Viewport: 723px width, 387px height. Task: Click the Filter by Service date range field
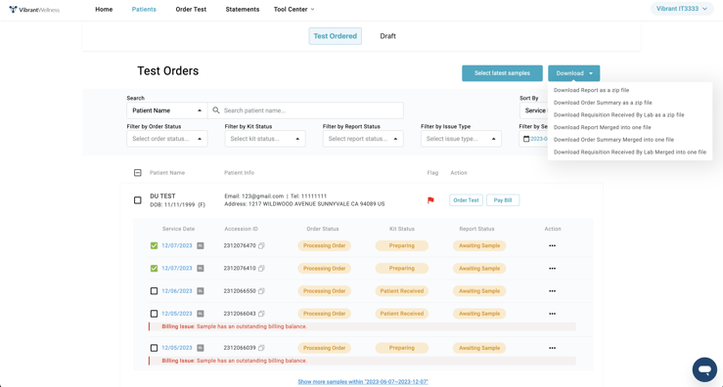click(534, 139)
